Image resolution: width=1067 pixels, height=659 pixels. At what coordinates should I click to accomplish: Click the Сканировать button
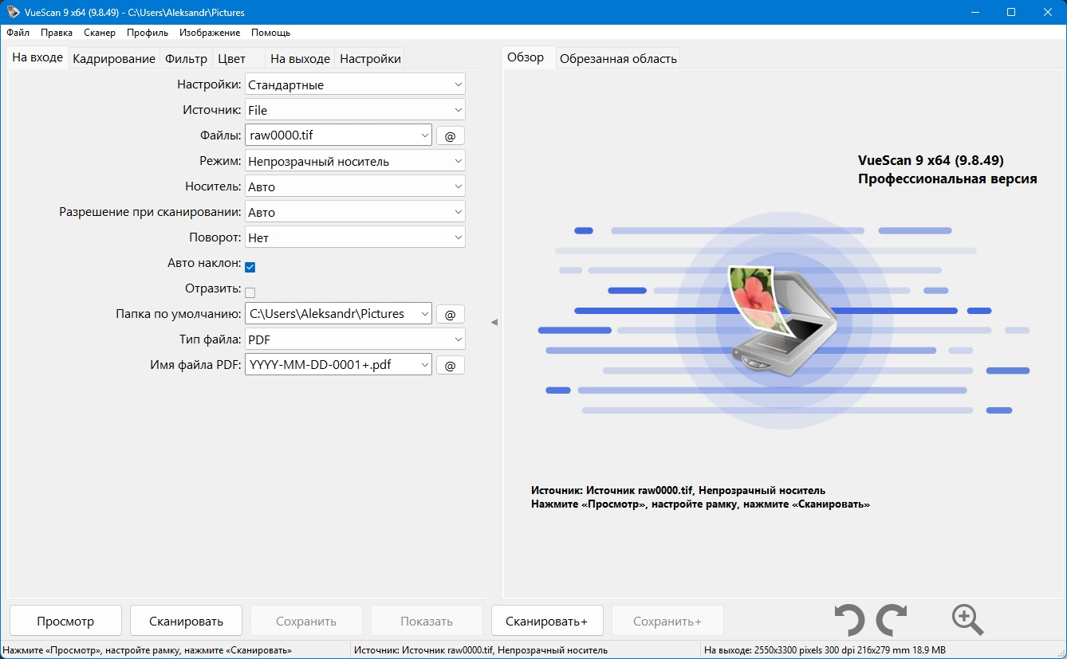click(x=186, y=621)
